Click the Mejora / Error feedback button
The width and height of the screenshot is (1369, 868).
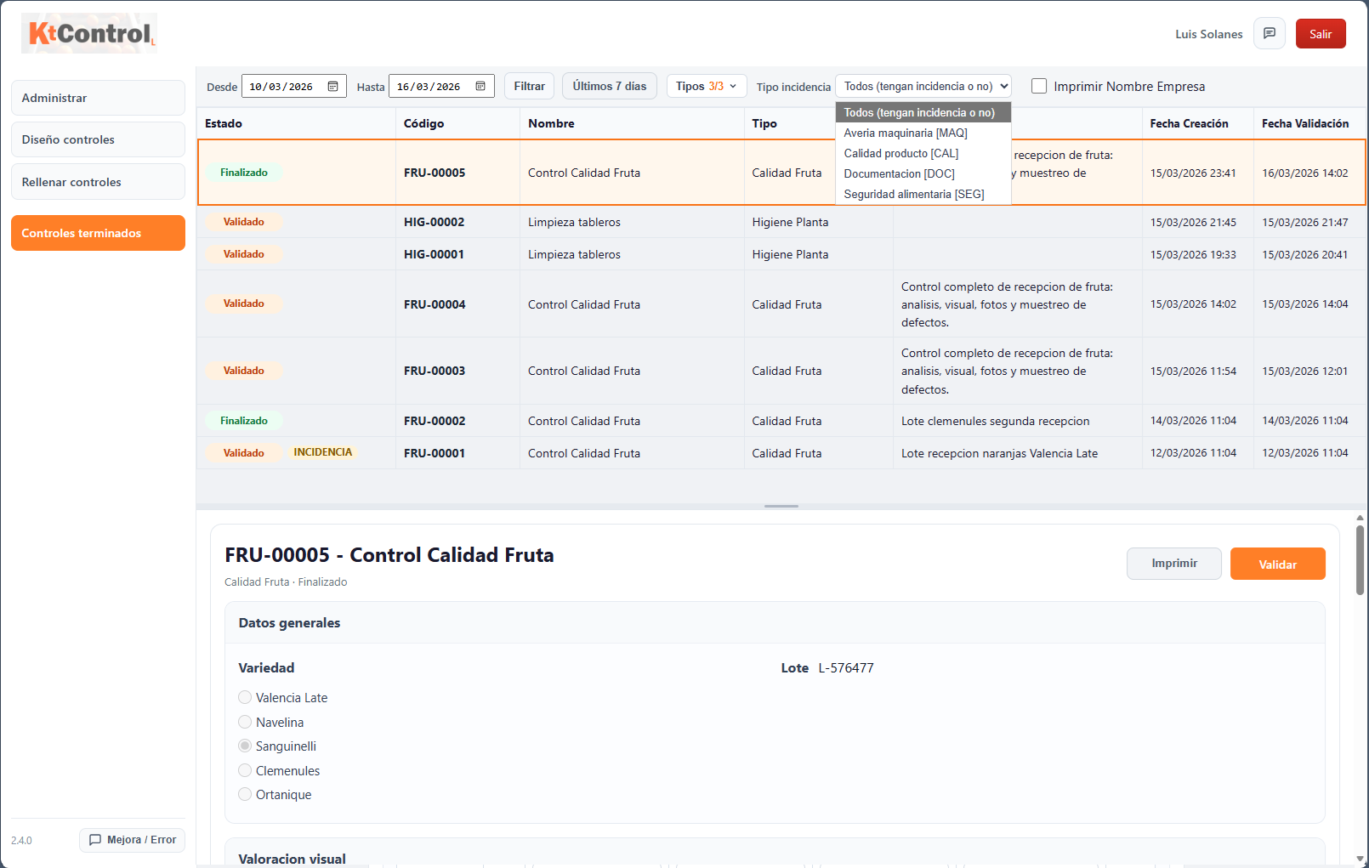133,840
